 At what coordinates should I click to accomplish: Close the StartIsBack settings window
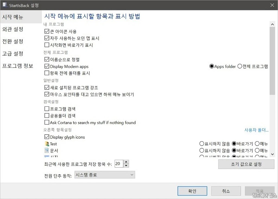coord(272,5)
